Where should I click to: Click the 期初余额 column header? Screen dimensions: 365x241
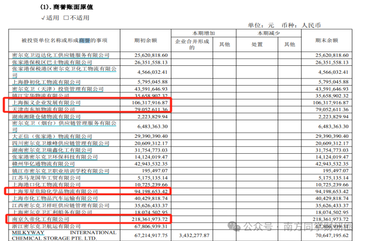point(146,40)
